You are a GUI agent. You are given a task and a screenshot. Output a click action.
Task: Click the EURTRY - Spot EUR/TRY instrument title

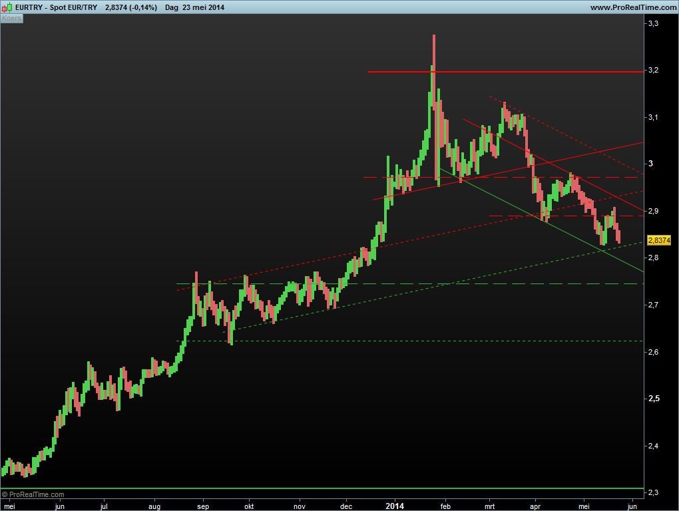pos(56,7)
